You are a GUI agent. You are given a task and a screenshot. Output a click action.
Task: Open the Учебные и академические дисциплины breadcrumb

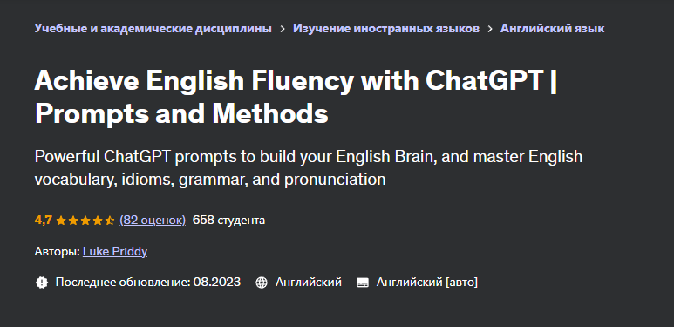[x=153, y=29]
